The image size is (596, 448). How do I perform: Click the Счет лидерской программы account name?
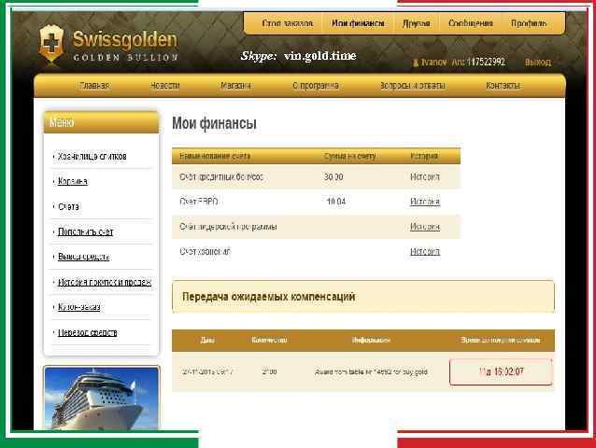(x=228, y=227)
